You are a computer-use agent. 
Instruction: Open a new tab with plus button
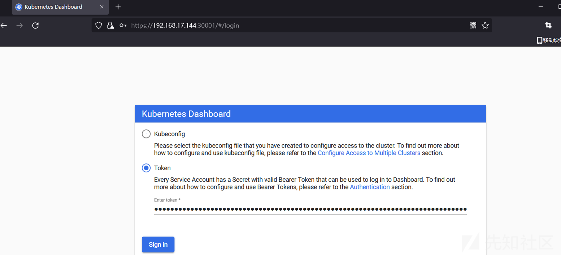point(118,7)
